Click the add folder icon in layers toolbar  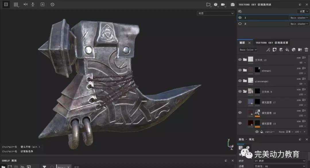(300, 50)
